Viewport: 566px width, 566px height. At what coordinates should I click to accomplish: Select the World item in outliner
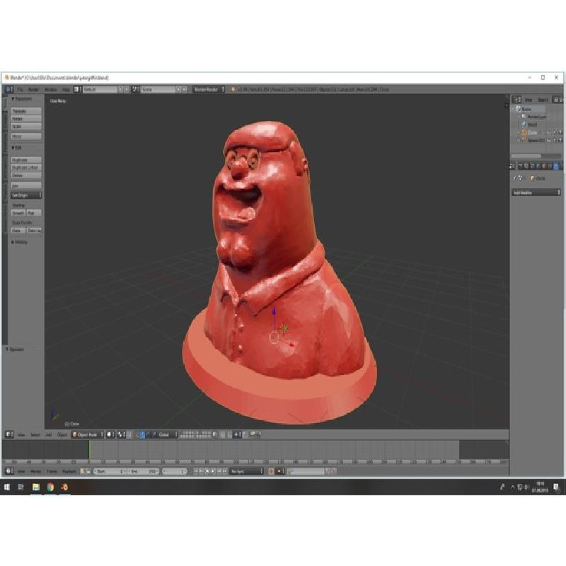pos(529,125)
